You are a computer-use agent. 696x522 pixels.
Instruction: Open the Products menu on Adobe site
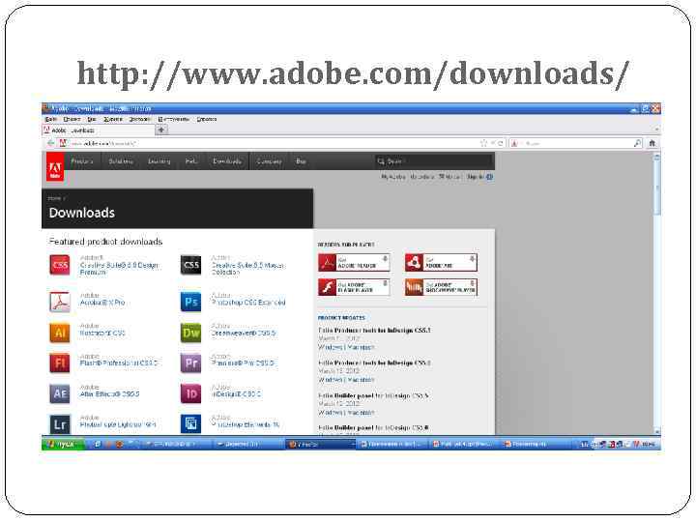[82, 161]
